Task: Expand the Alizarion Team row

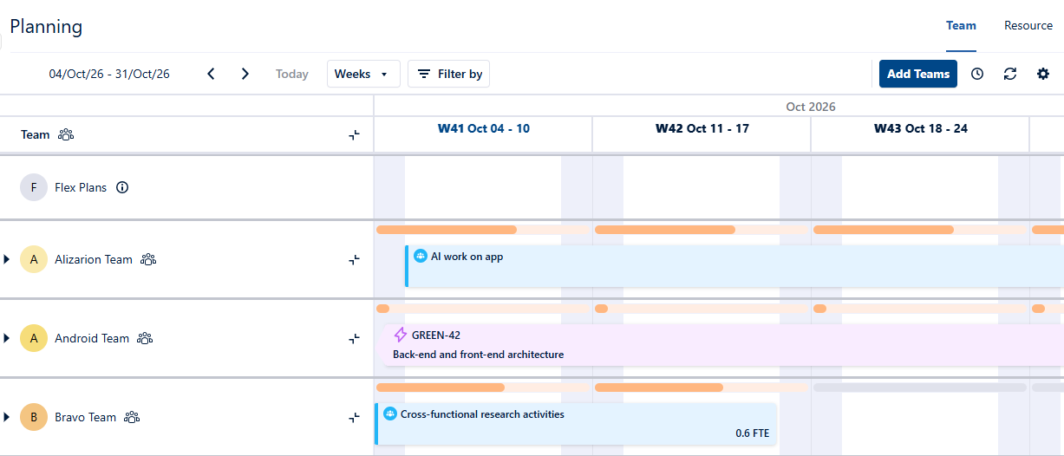Action: (7, 259)
